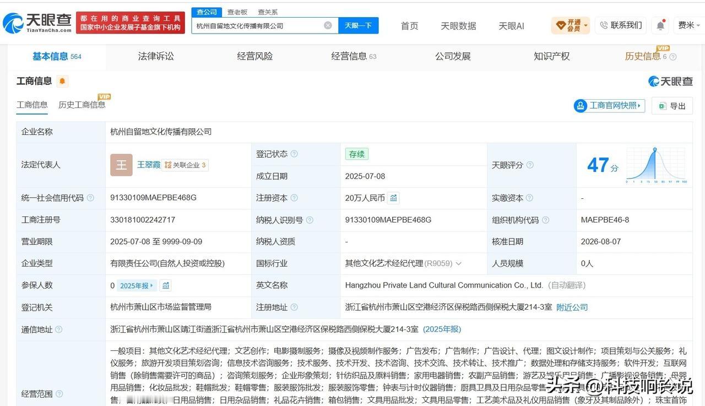The width and height of the screenshot is (705, 406).
Task: Click the help icon next to 组织机构代码
Action: [x=545, y=220]
